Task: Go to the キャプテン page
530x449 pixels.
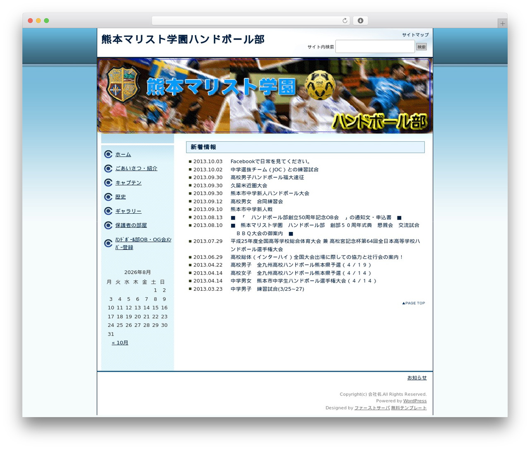Action: [x=128, y=183]
